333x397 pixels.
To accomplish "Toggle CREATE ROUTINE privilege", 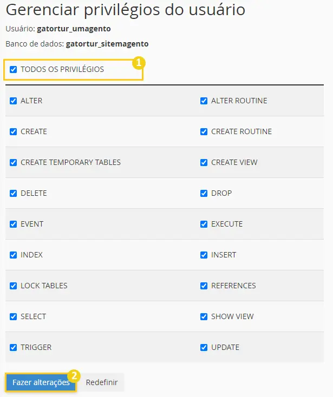I will tap(204, 131).
